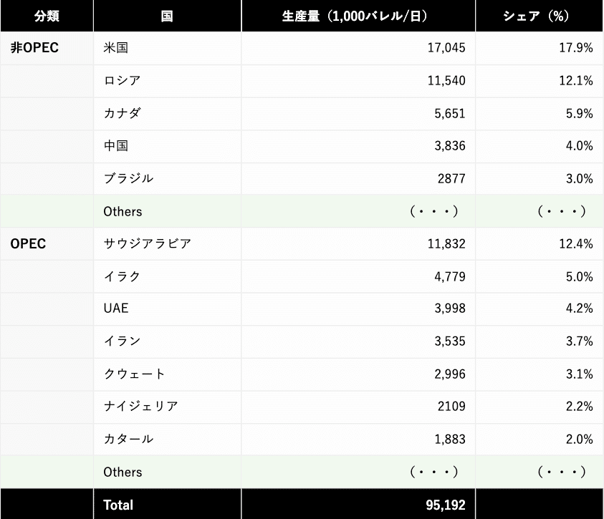
Task: Select the 分類 column header
Action: coord(47,16)
